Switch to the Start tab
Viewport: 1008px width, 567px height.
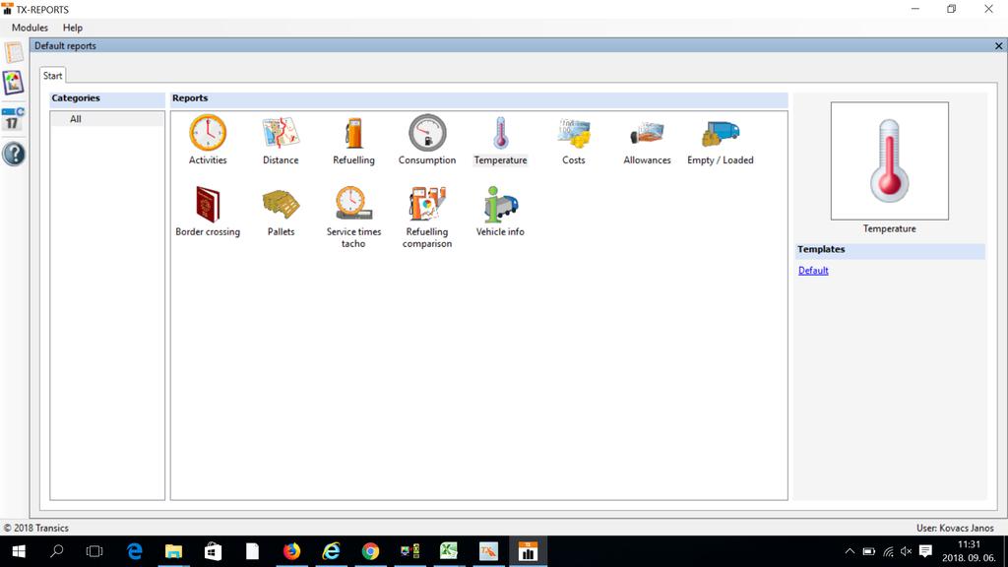tap(53, 75)
